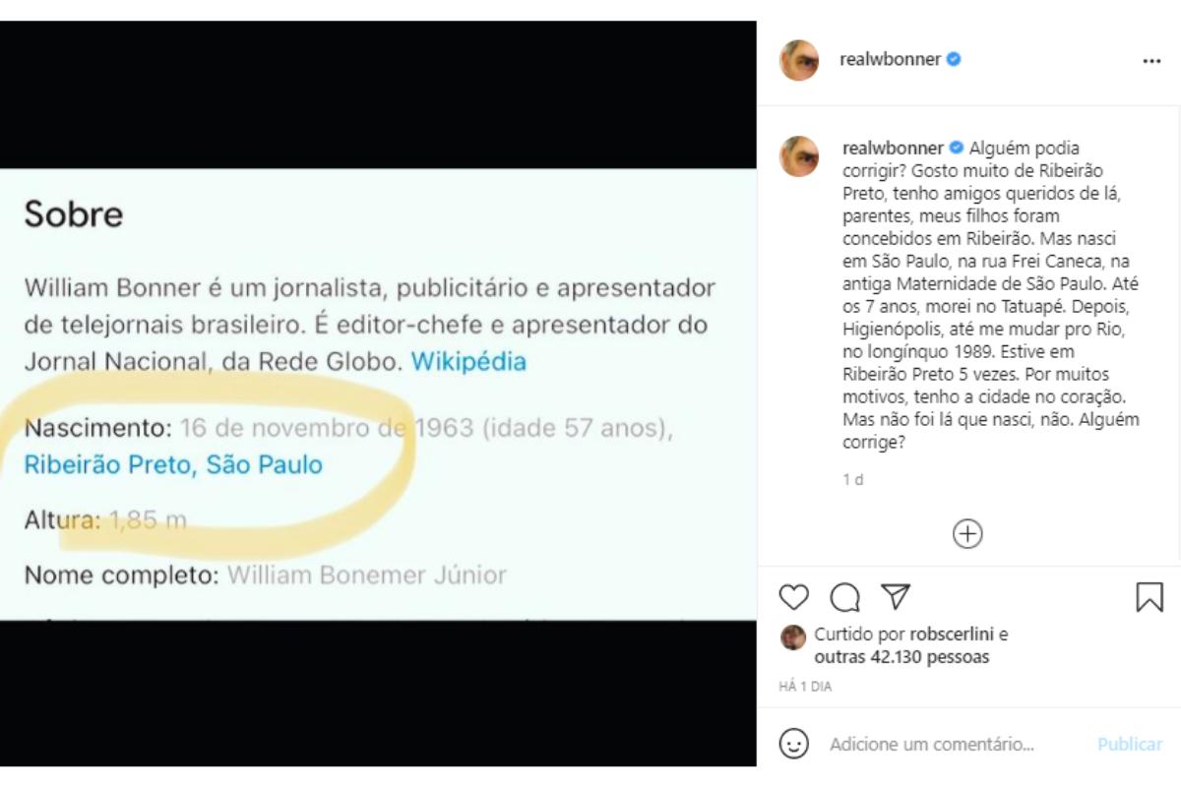View realwbonner header profile picture

799,60
